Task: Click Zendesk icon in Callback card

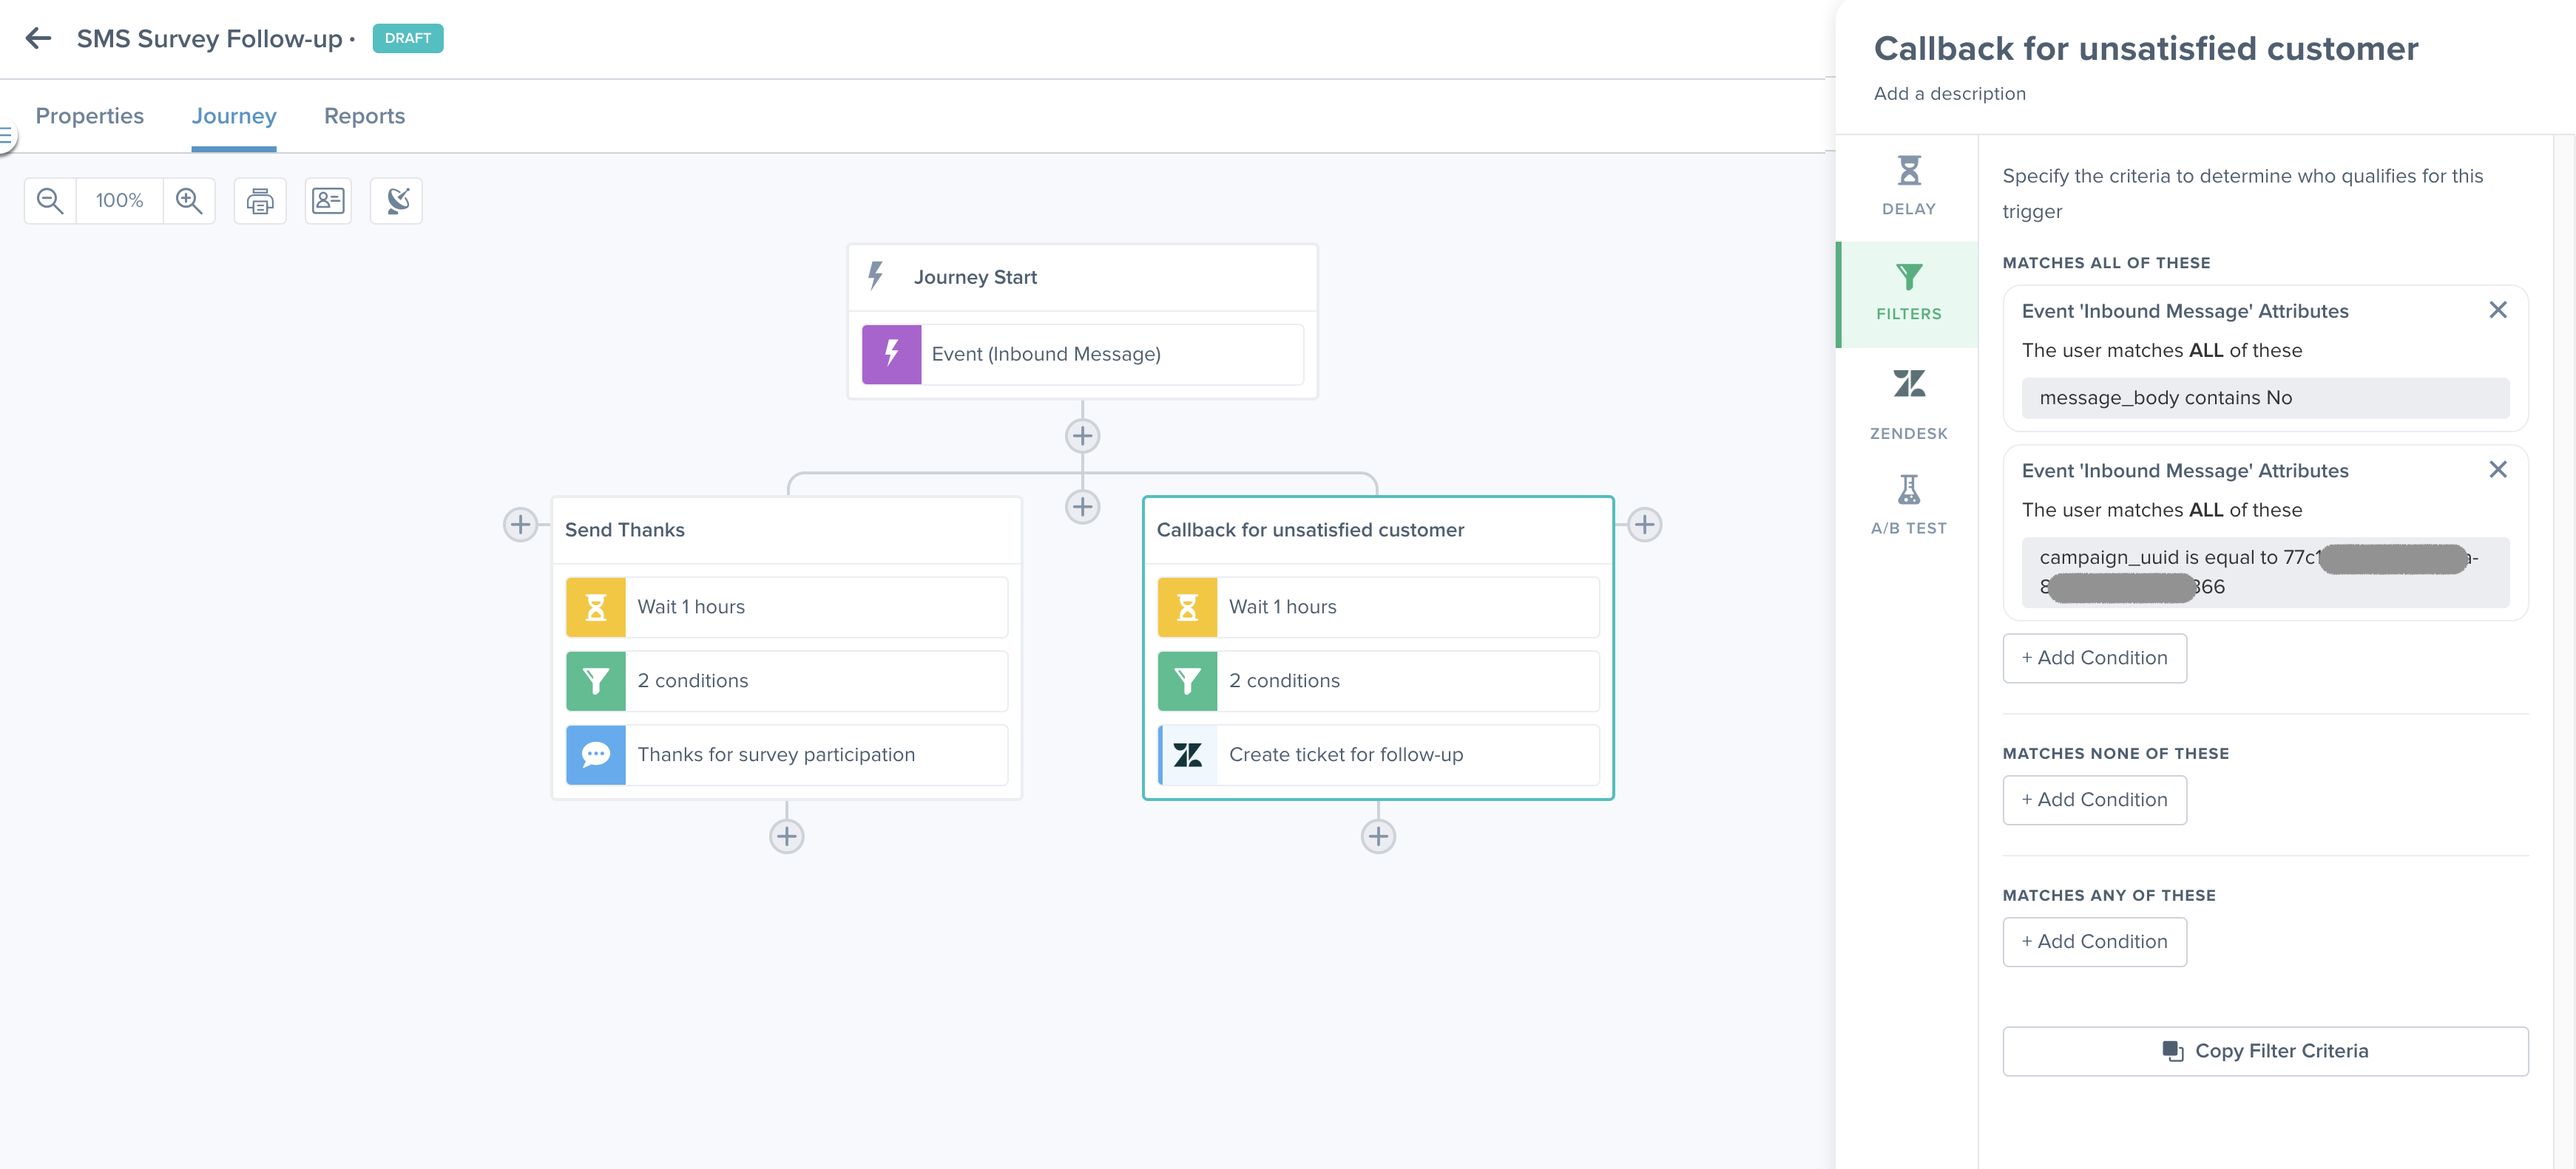Action: tap(1187, 755)
